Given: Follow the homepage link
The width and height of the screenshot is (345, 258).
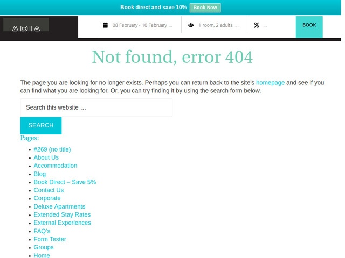Looking at the screenshot, I should coord(270,83).
